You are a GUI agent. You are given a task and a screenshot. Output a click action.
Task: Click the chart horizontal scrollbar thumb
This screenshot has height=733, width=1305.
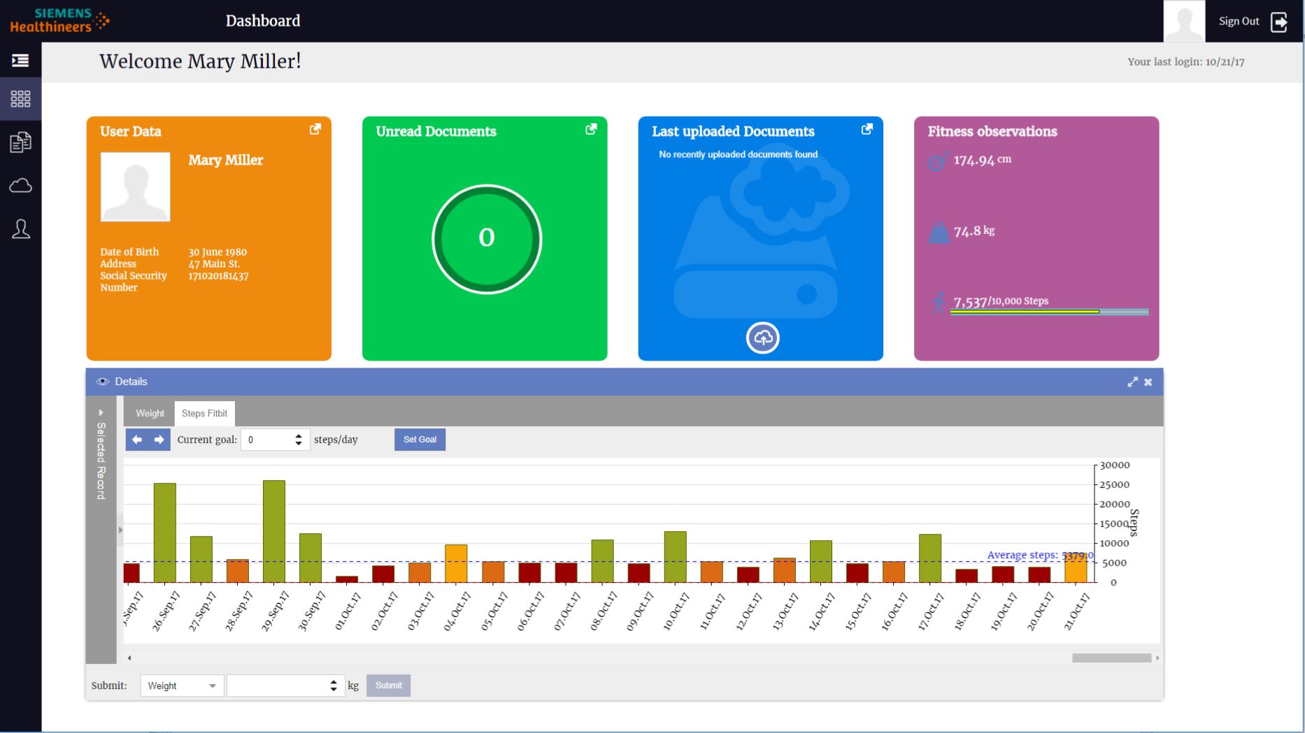tap(1111, 658)
